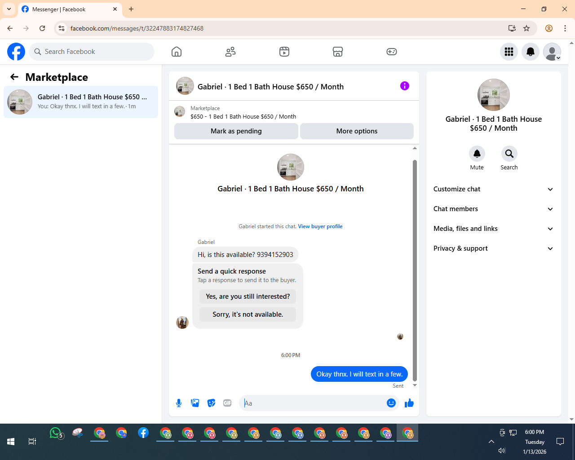The height and width of the screenshot is (460, 575).
Task: Open the emoji picker in message box
Action: pos(391,403)
